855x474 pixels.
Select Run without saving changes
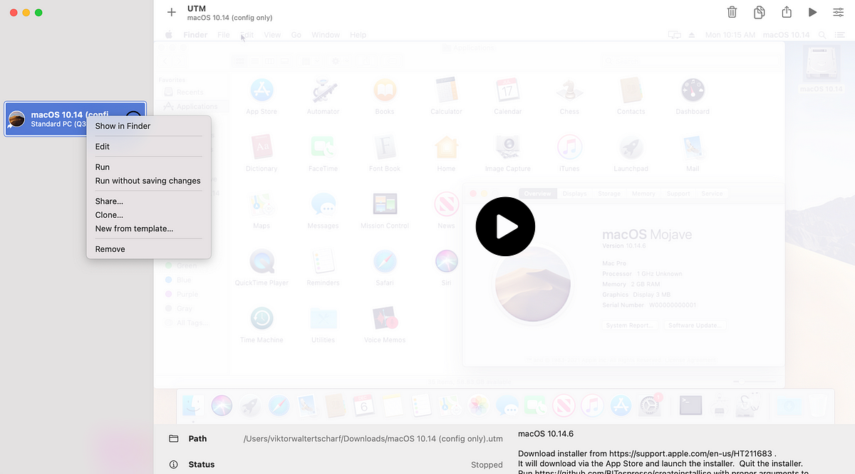(x=149, y=181)
